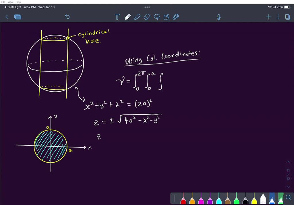Viewport: 294px width, 205px height.
Task: Select the tape tool icon
Action: (x=176, y=17)
